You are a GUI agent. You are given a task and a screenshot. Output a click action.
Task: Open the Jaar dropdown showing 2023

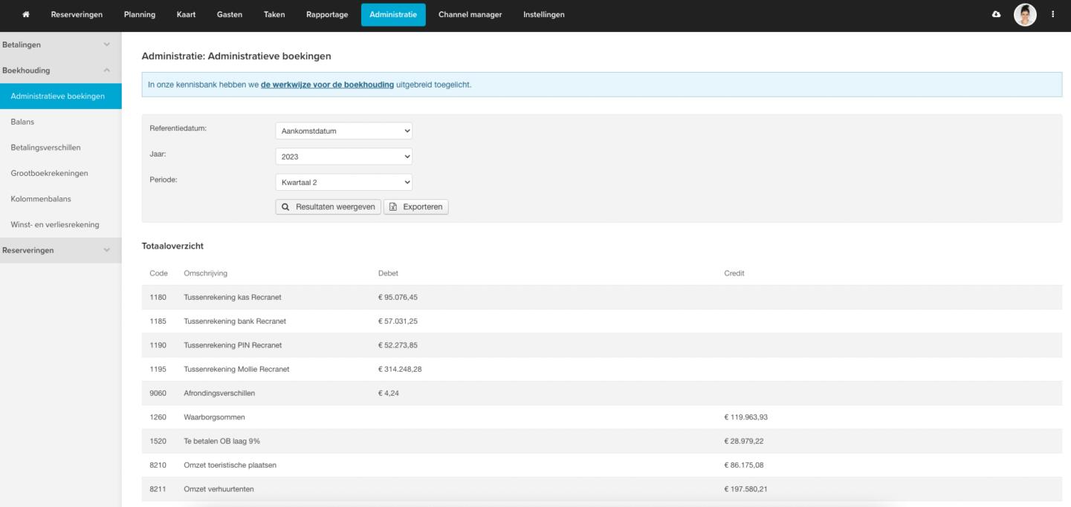pyautogui.click(x=343, y=157)
